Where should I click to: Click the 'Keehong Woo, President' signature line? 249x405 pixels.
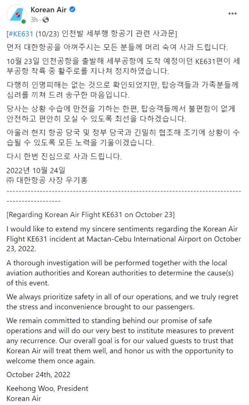47,389
